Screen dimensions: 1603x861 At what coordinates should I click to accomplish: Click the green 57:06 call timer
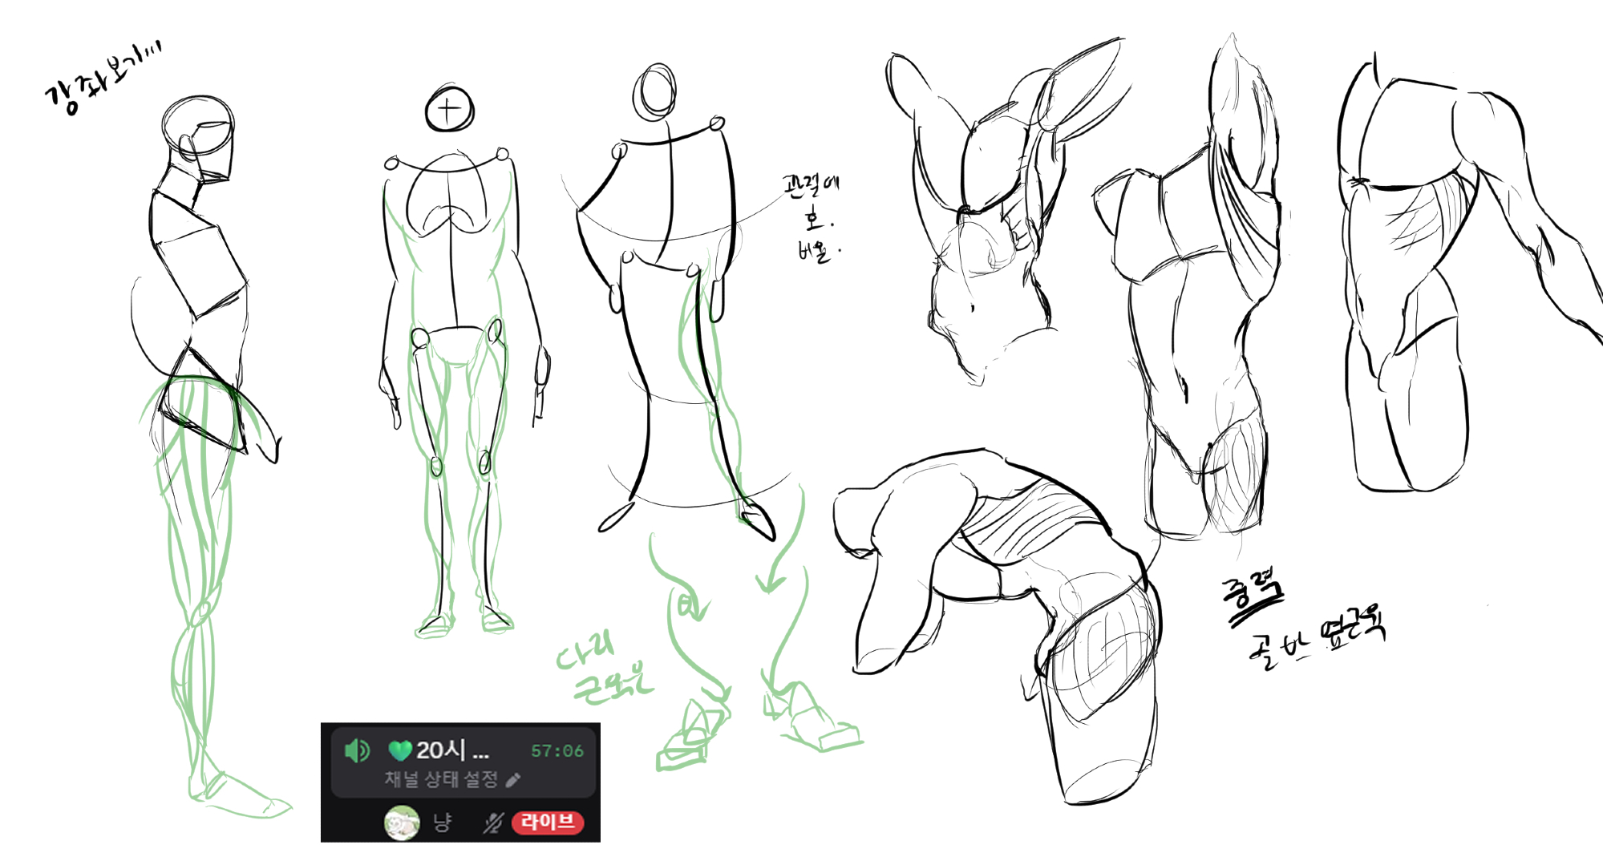coord(557,751)
